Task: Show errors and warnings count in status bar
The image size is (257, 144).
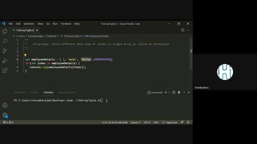Action: pos(8,122)
